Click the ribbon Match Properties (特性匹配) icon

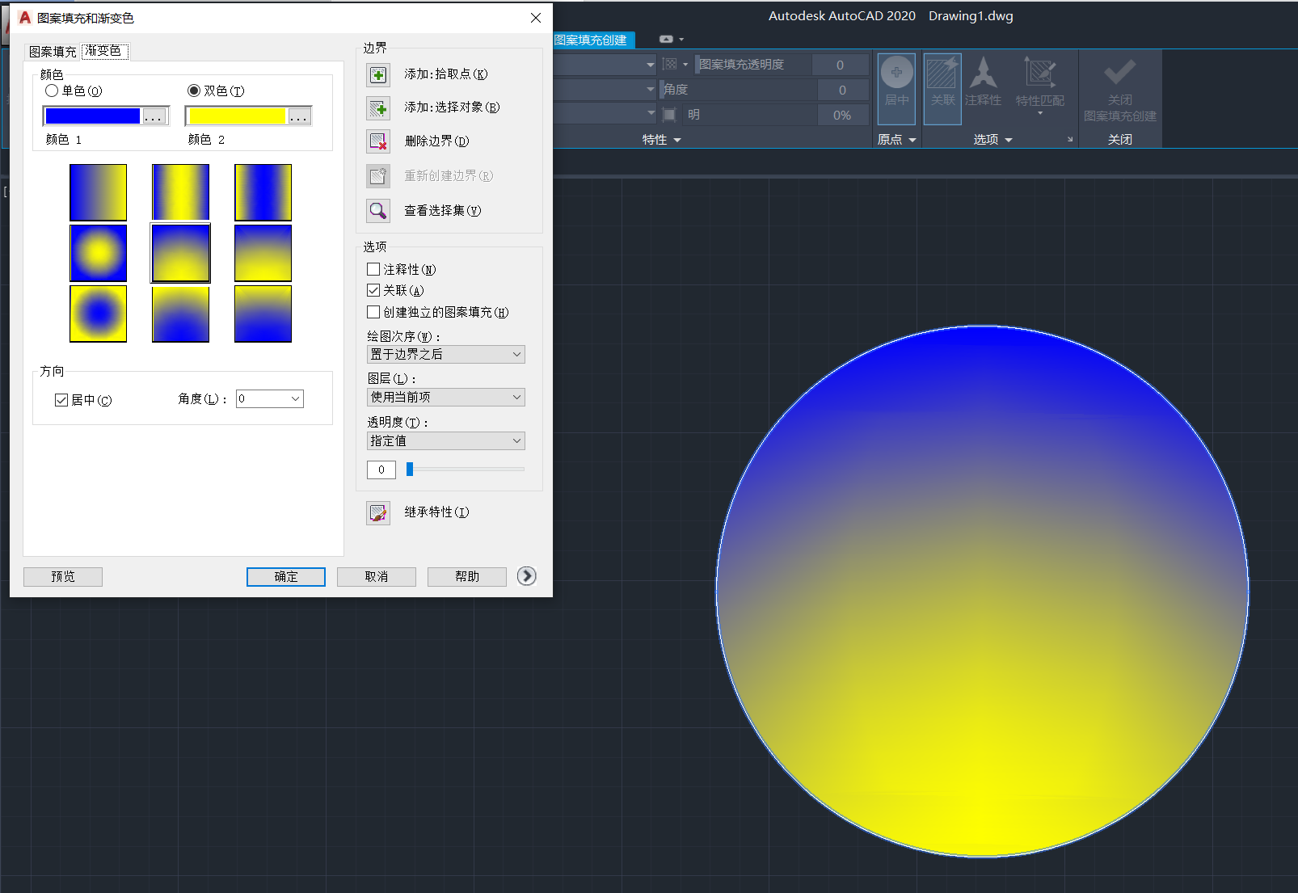[1039, 74]
